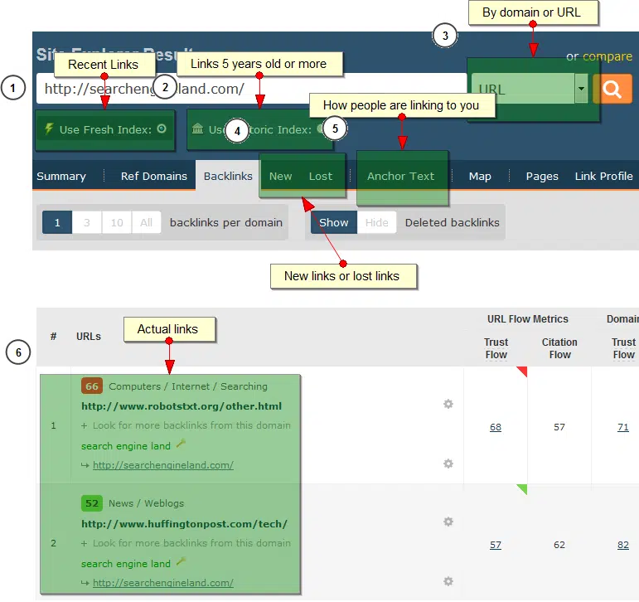Click the Domain Trust Flow value 71

point(623,427)
